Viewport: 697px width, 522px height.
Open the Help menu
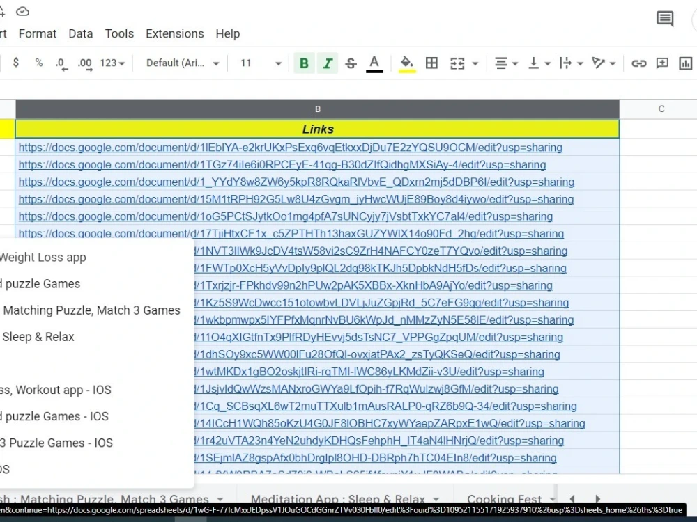tap(228, 33)
